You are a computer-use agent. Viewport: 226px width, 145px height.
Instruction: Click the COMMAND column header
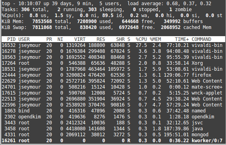(x=201, y=39)
